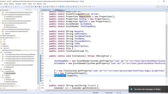Select creatAnAccount.properties in Project Explorer
This screenshot has height=94, width=168.
14,17
